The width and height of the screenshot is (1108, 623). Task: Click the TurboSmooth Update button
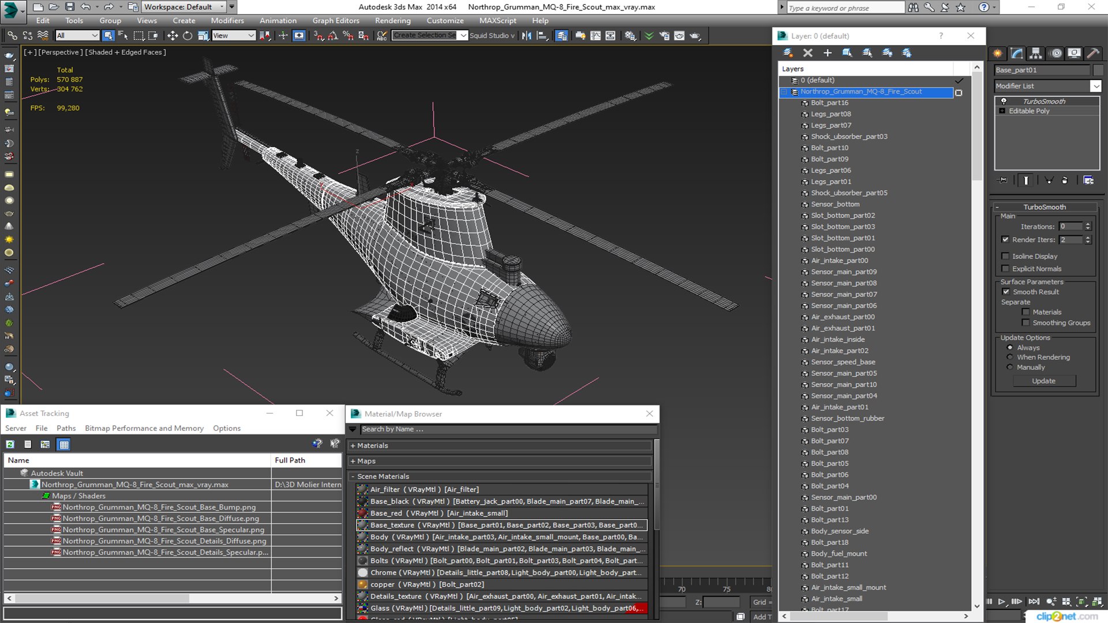point(1043,381)
